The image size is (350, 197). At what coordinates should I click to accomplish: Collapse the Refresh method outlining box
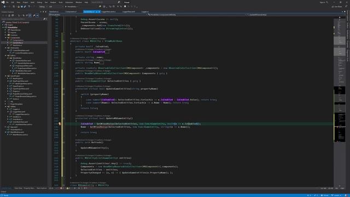point(63,142)
